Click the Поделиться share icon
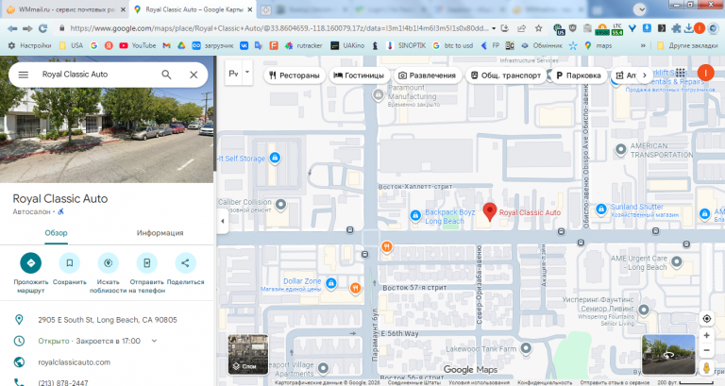The image size is (725, 386). 185,263
